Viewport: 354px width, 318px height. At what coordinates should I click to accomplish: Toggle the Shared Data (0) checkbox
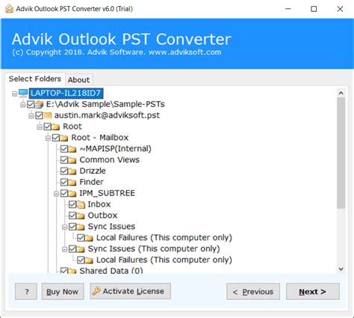(x=64, y=271)
